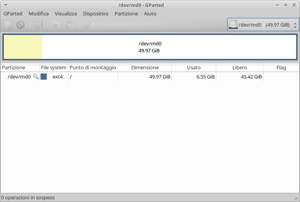Open the Visualizza menu
The height and width of the screenshot is (202, 300).
pyautogui.click(x=66, y=13)
